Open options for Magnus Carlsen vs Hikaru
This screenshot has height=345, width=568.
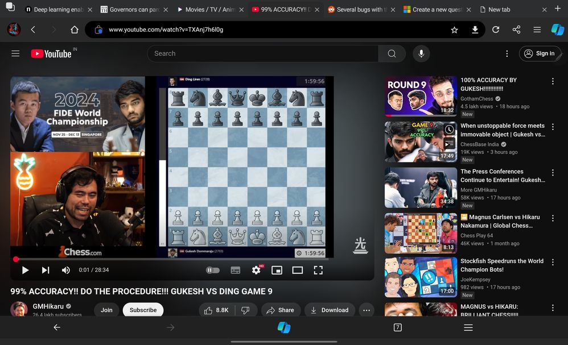553,218
